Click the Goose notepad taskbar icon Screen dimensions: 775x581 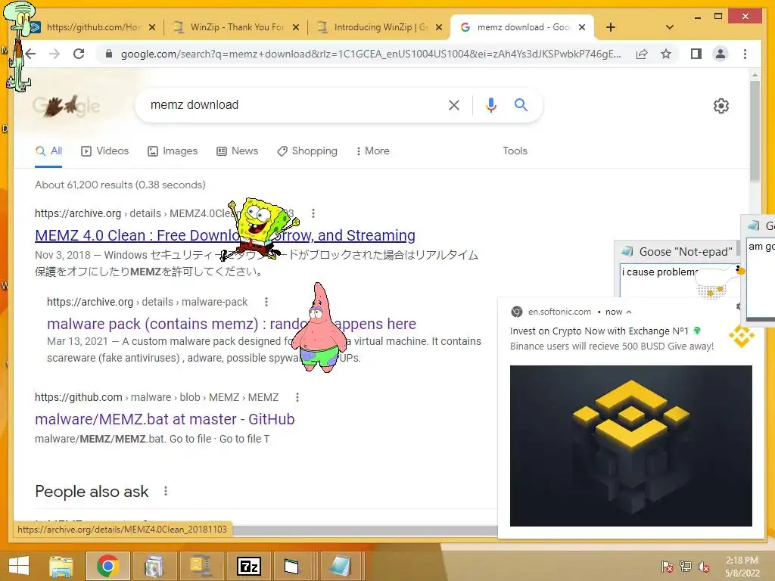click(341, 566)
